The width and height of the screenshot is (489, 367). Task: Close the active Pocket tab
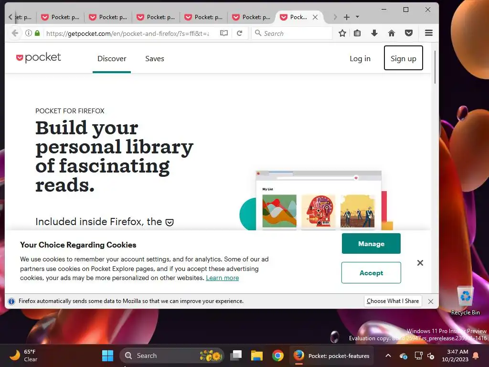tap(315, 17)
